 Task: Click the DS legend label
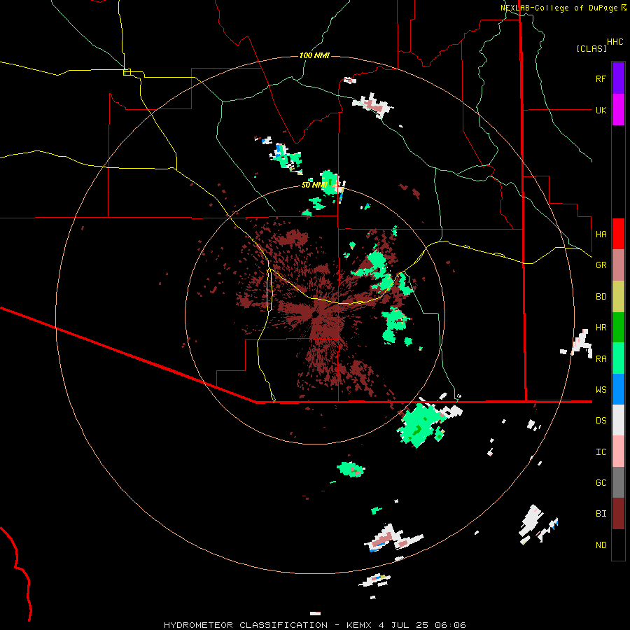tap(601, 421)
